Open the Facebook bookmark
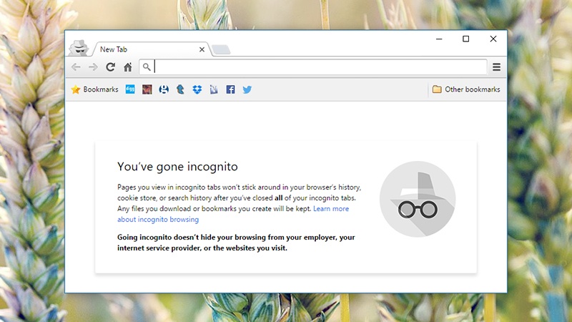This screenshot has height=322, width=572. pos(230,89)
